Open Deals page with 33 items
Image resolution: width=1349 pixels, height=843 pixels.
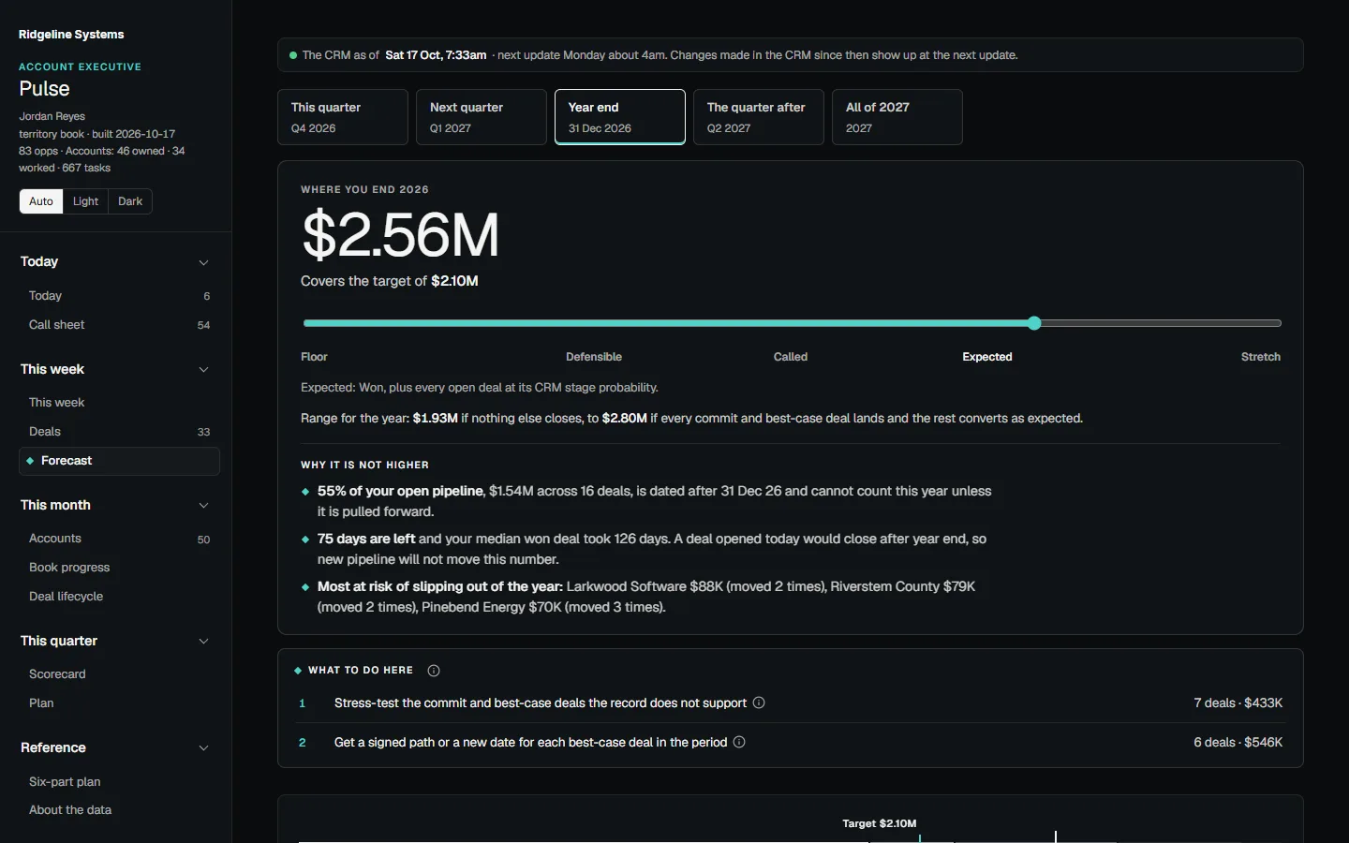119,432
